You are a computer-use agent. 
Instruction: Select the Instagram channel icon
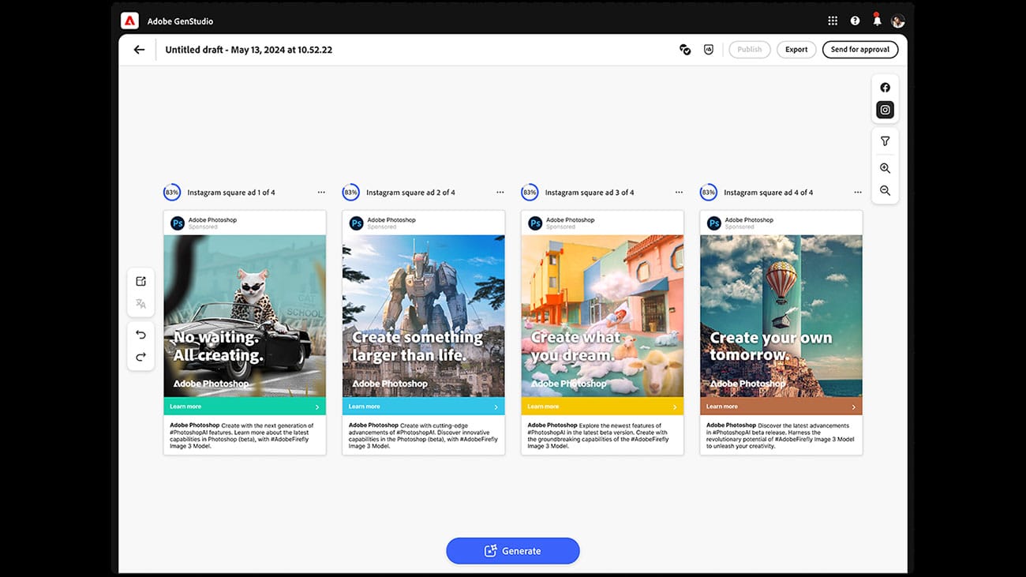pos(885,111)
